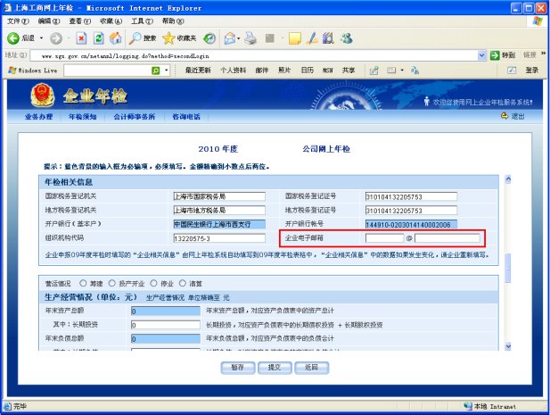Go to the Home page icon
550x415 pixels.
pos(115,38)
